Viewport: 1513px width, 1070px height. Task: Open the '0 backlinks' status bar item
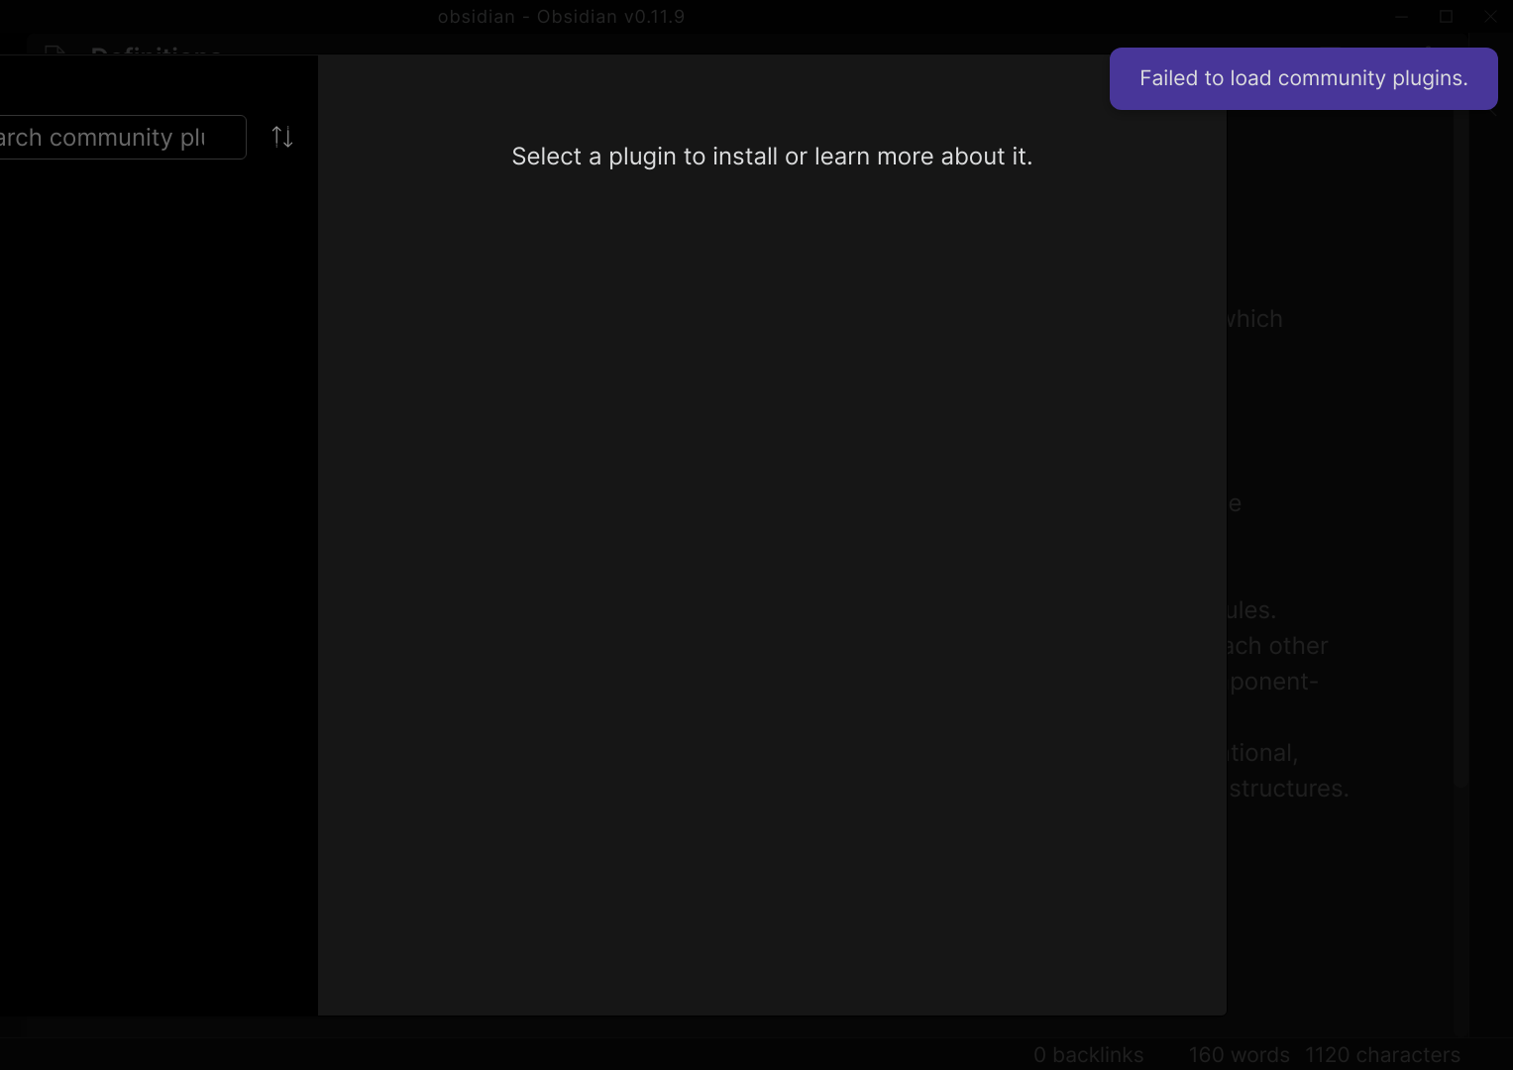point(1088,1055)
